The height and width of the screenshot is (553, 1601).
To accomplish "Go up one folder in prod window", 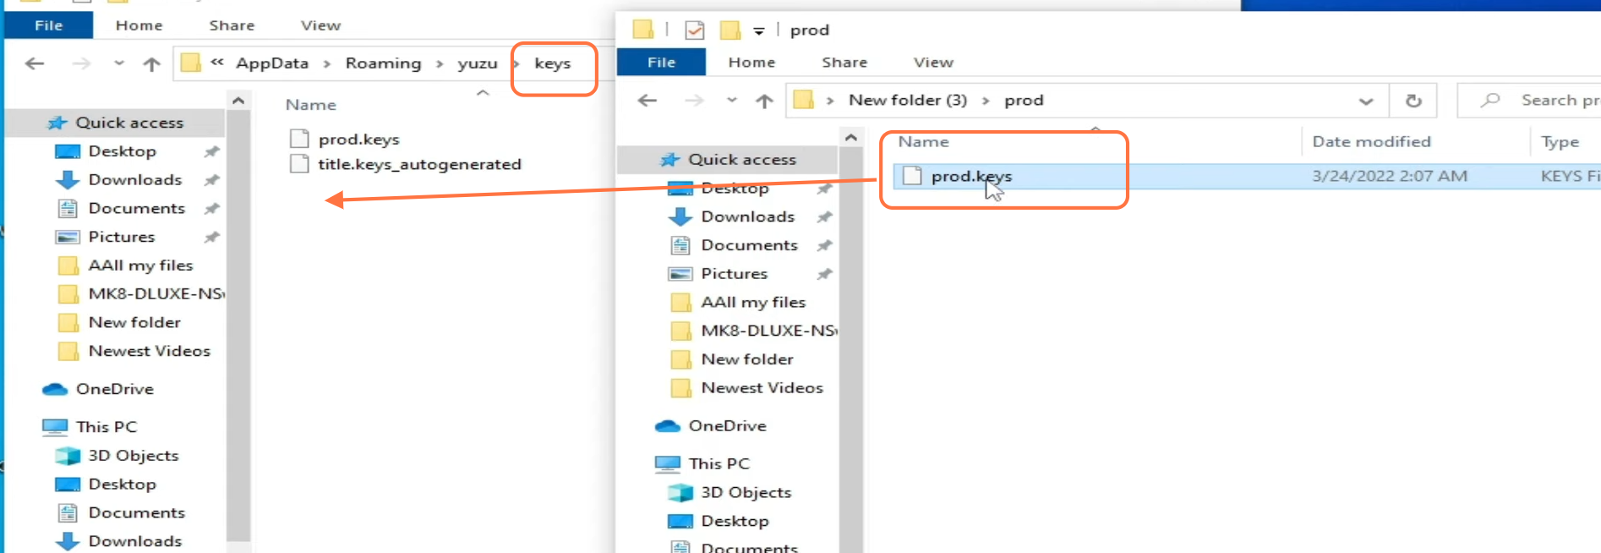I will 765,101.
